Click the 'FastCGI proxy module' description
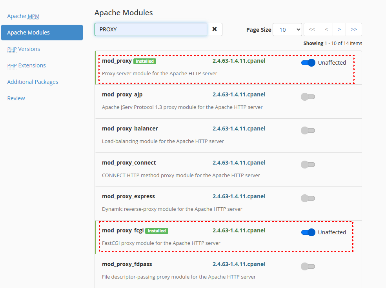The height and width of the screenshot is (288, 386). (x=161, y=243)
